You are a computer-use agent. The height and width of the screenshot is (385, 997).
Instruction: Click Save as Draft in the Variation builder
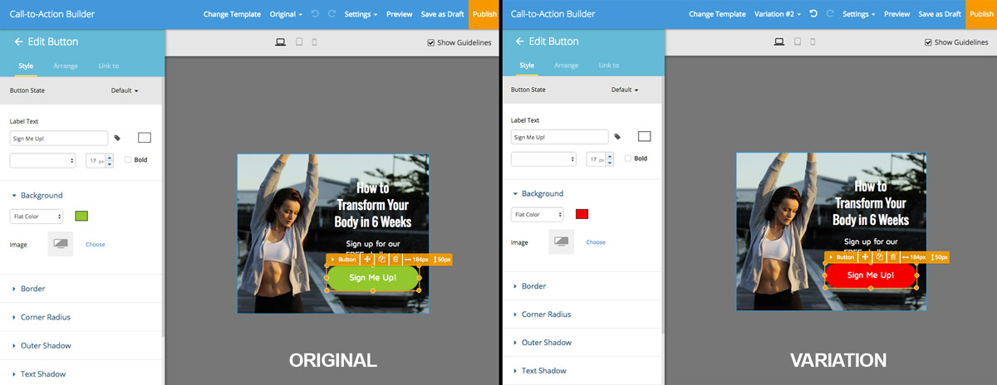(x=939, y=14)
